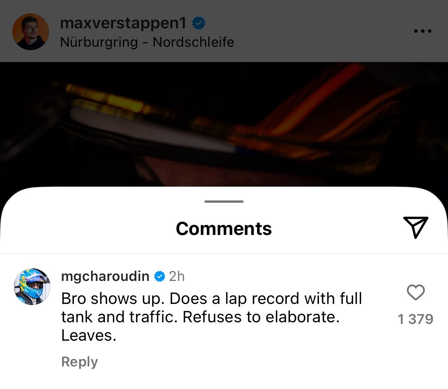
Task: Reply to mgcharoudin's comment
Action: (x=79, y=361)
